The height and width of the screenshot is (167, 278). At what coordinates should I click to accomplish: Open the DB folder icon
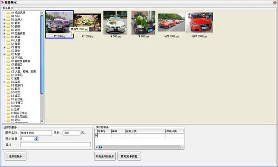click(8, 86)
